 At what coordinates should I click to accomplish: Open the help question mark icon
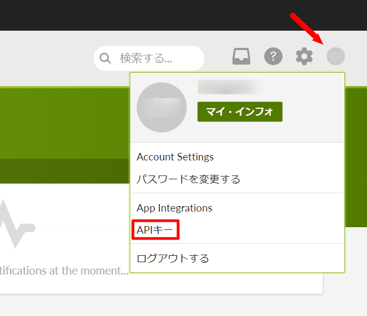[x=273, y=56]
